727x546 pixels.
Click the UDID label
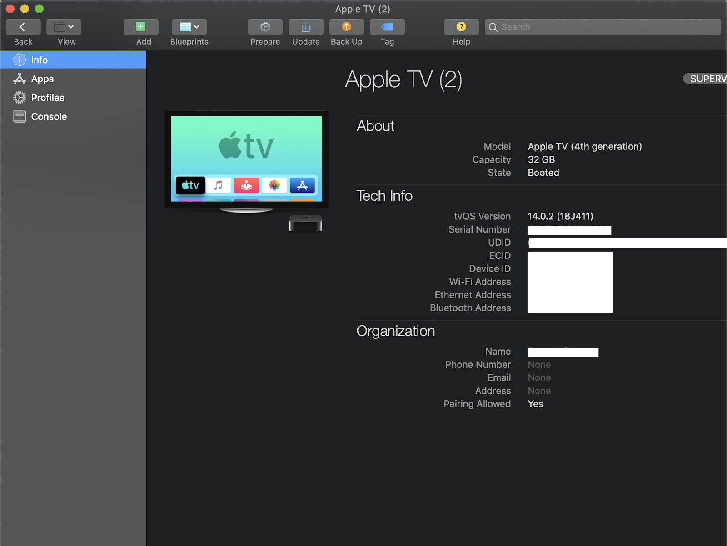click(x=499, y=243)
